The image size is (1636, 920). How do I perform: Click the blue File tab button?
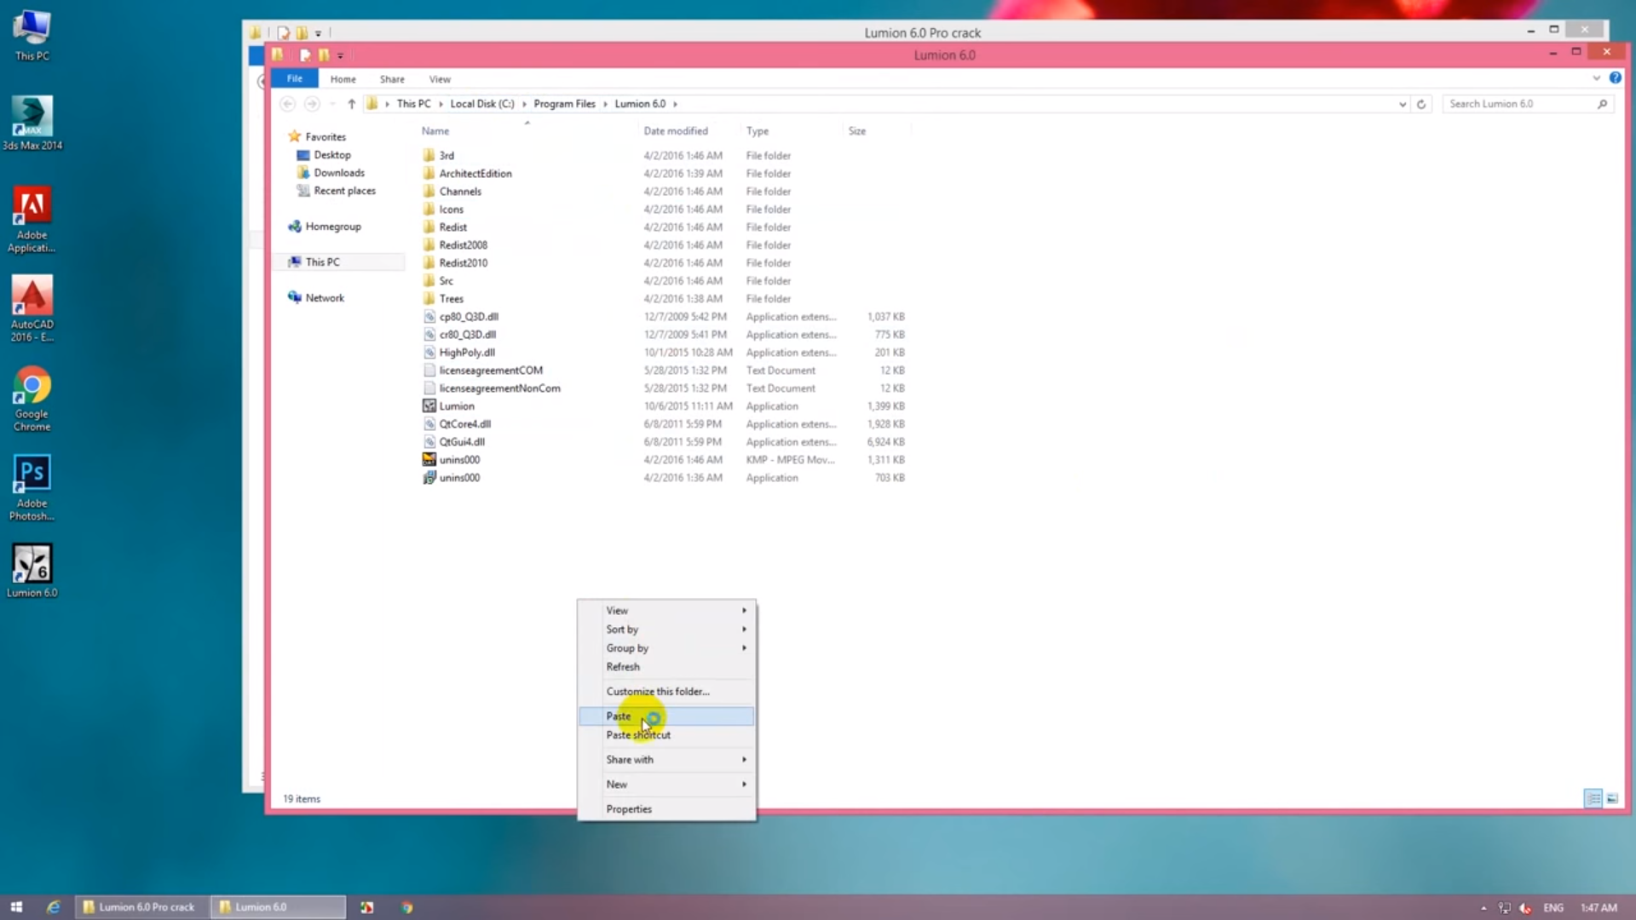click(294, 78)
